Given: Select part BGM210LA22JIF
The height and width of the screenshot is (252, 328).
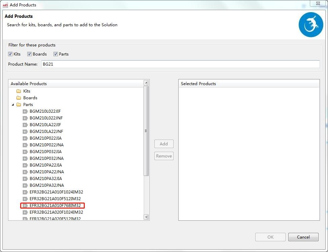Looking at the screenshot, I should (x=45, y=124).
